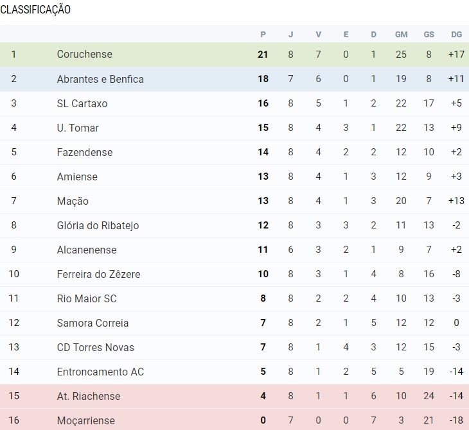The width and height of the screenshot is (469, 430).
Task: Click the DG goal difference header
Action: point(456,34)
